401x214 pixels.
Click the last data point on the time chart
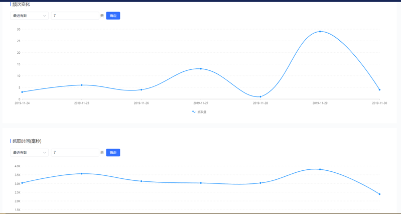coord(379,194)
